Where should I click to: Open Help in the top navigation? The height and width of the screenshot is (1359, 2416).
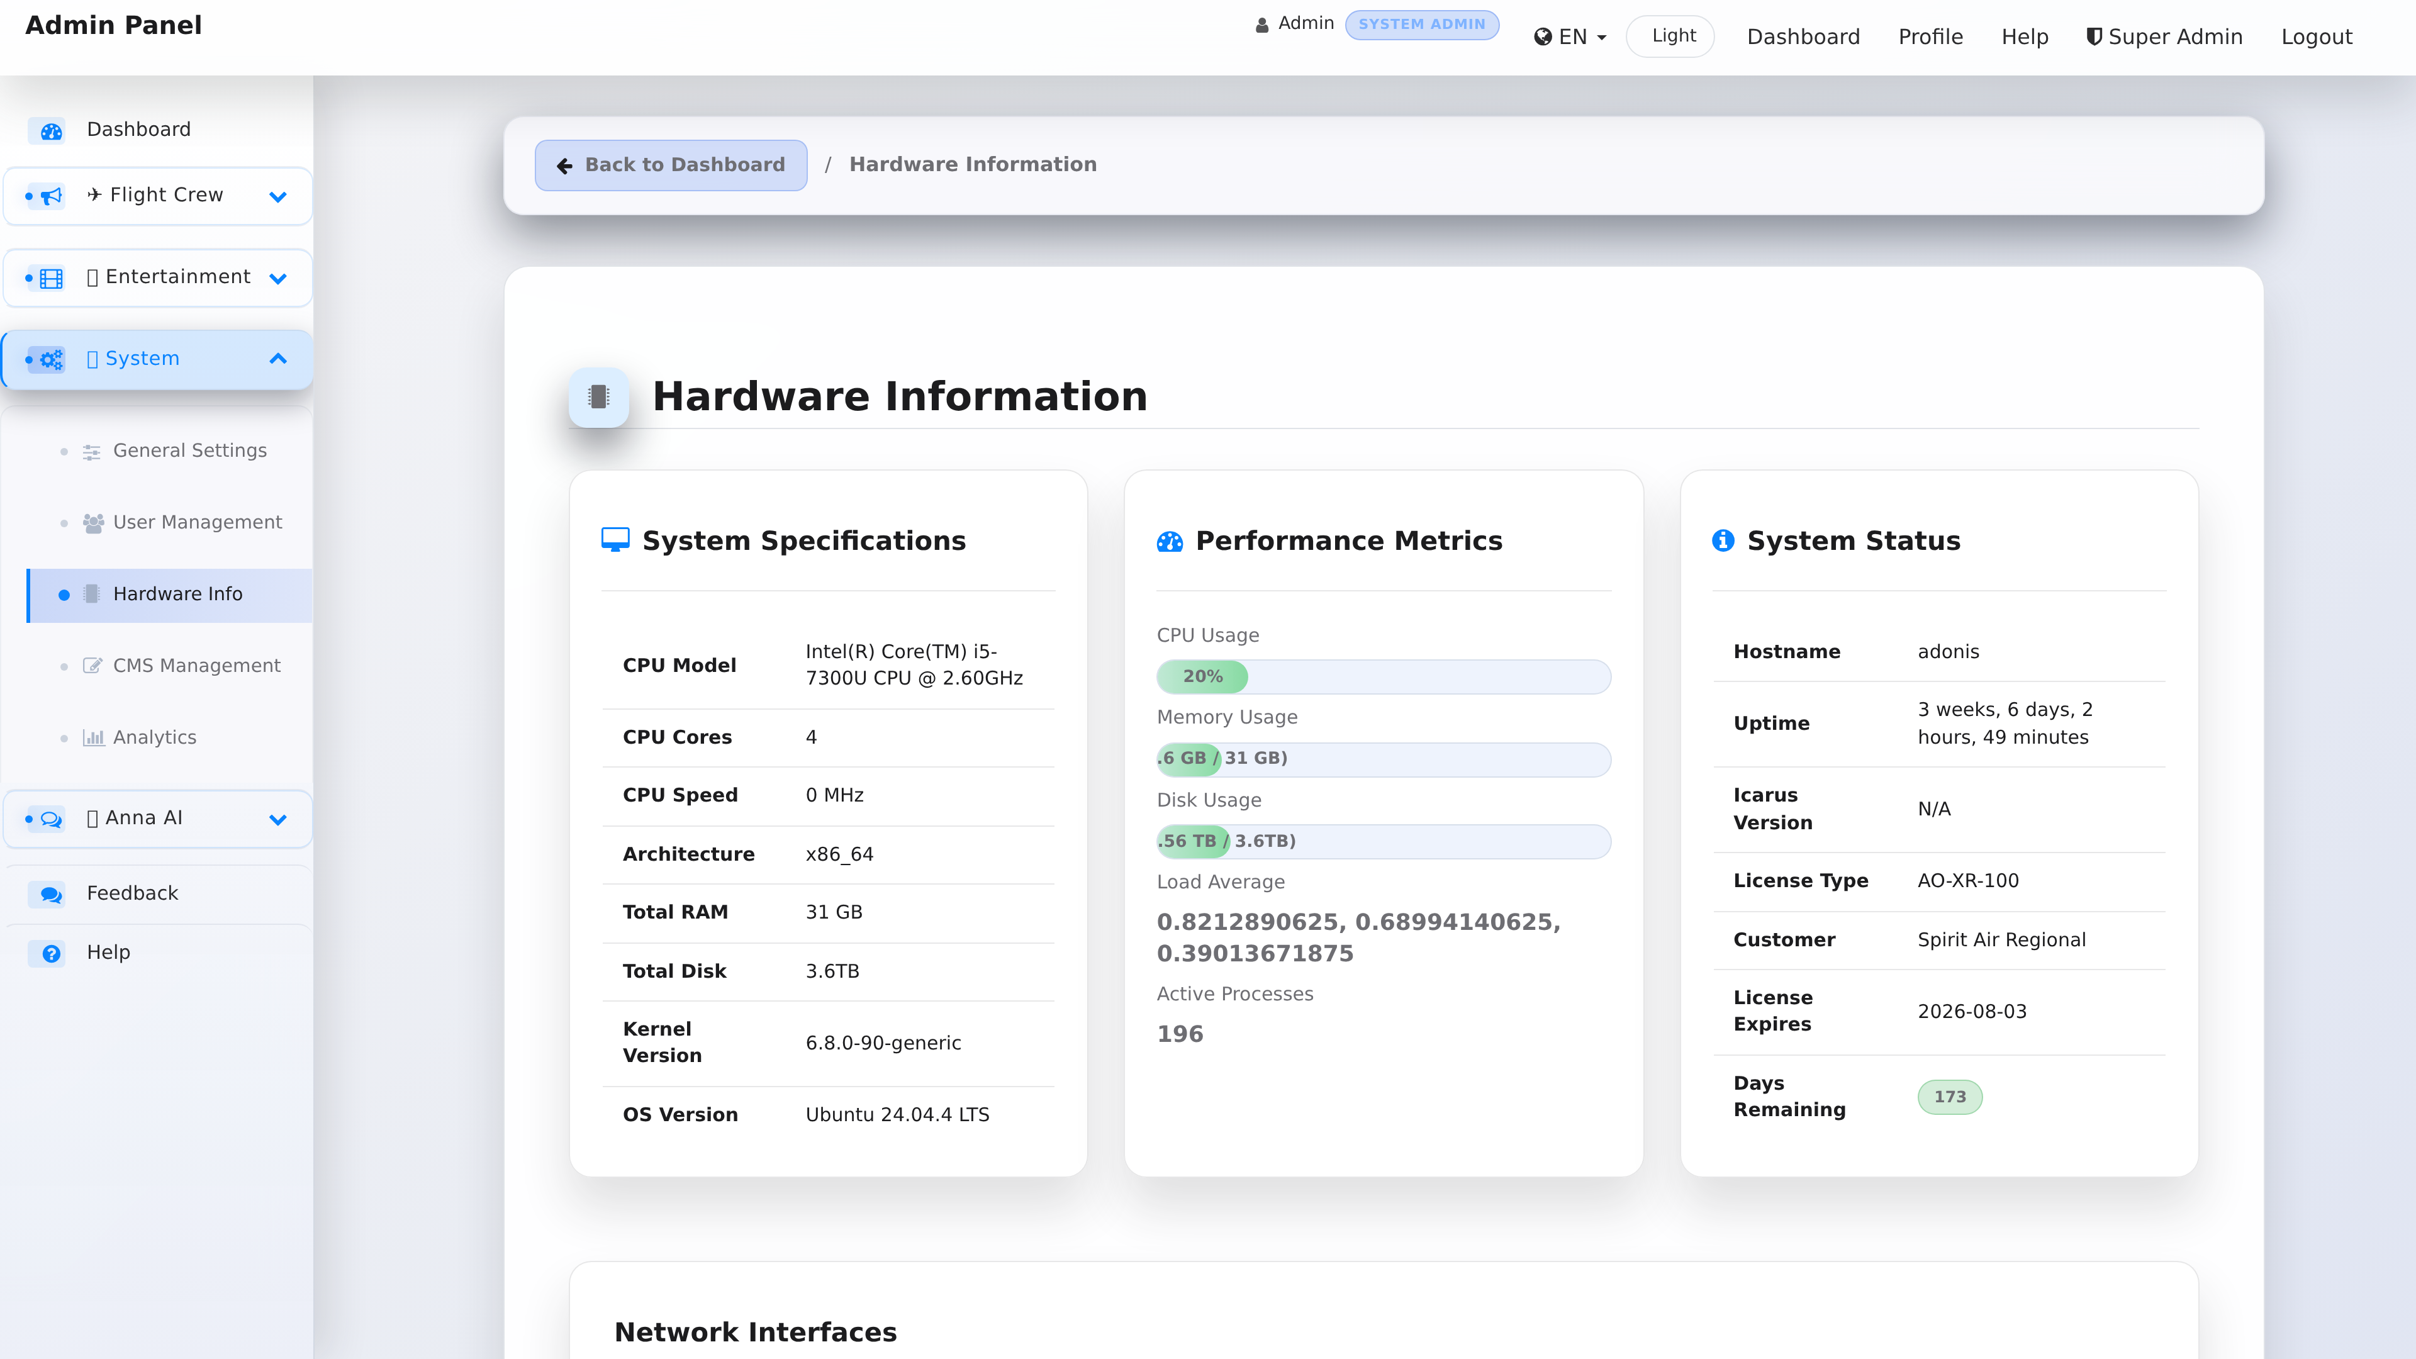tap(2024, 38)
